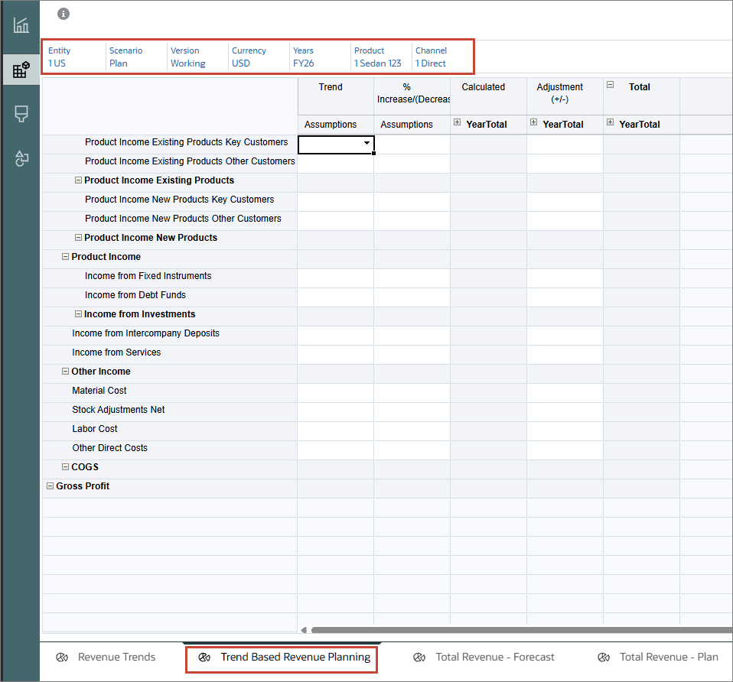Collapse the COGS row
Viewport: 733px width, 682px height.
tap(66, 467)
